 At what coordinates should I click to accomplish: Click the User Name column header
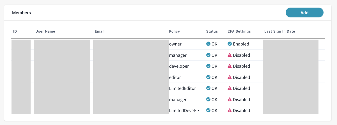point(45,31)
